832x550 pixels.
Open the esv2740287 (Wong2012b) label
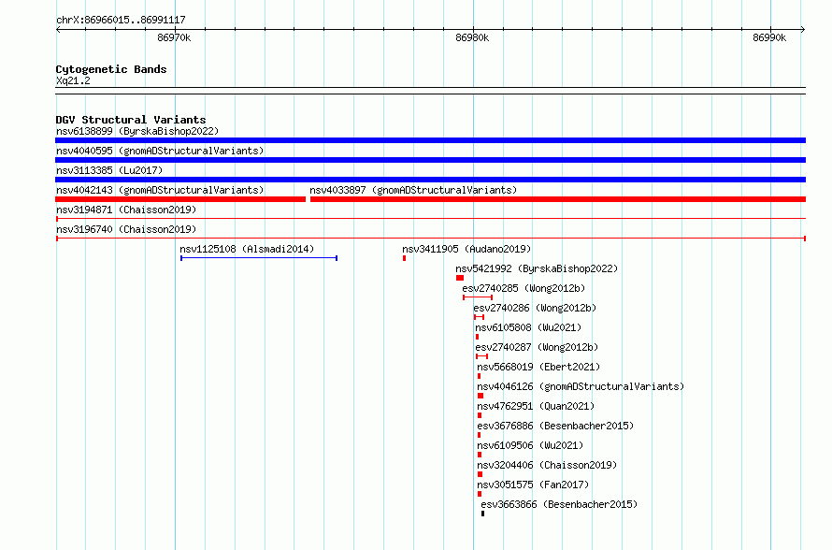[x=537, y=347]
